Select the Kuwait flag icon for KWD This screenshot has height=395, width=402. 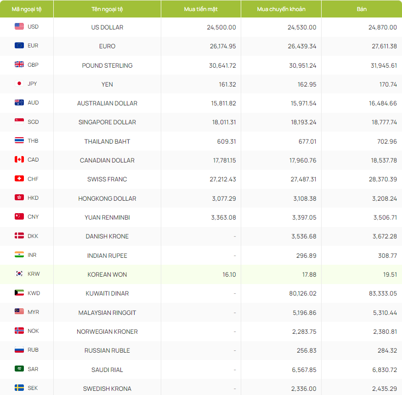[x=19, y=293]
